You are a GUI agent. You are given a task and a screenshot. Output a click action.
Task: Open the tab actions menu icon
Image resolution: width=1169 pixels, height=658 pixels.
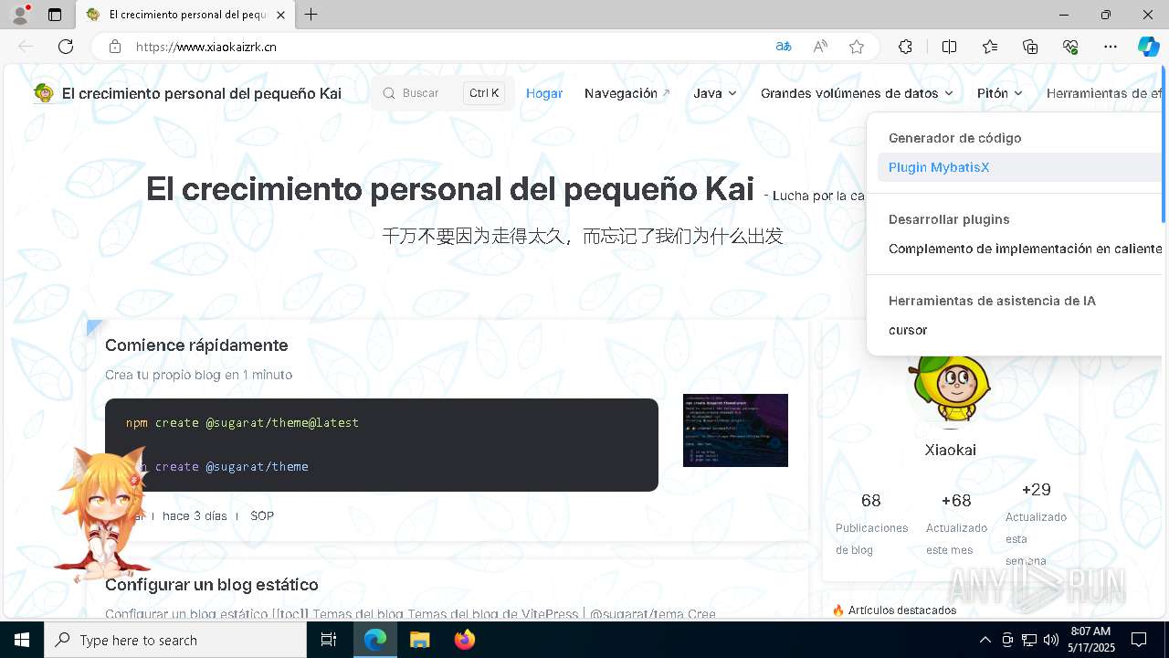pyautogui.click(x=55, y=15)
